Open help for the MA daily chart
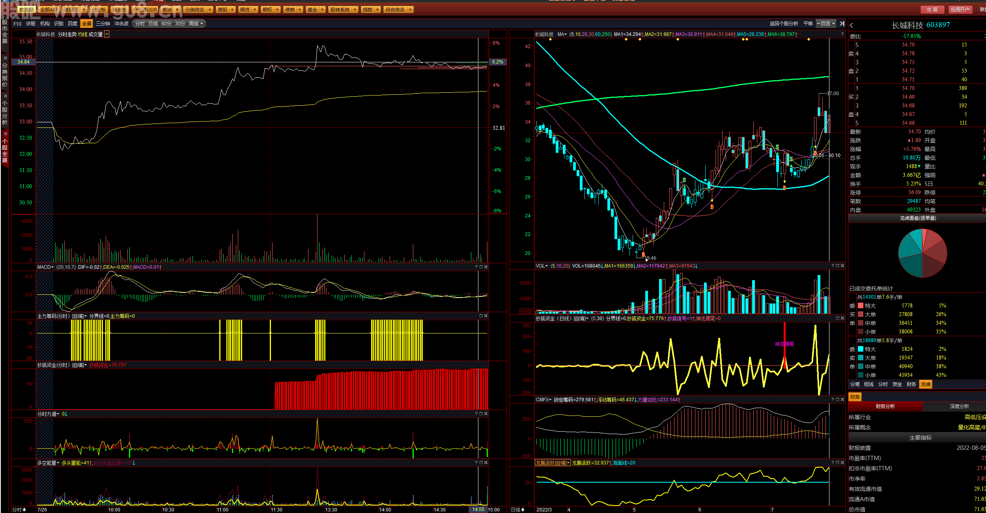This screenshot has width=986, height=513. tap(842, 34)
